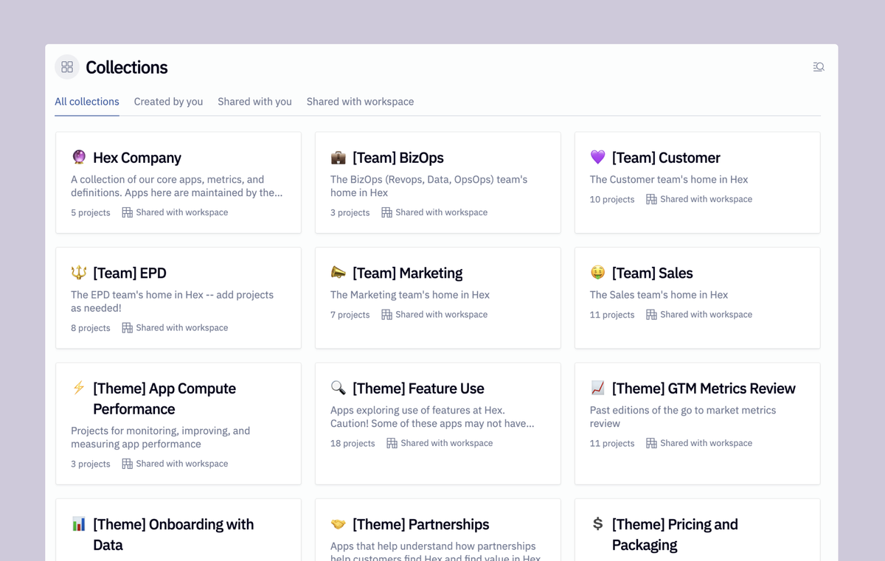
Task: Click the search/filter icon at top right
Action: 819,67
